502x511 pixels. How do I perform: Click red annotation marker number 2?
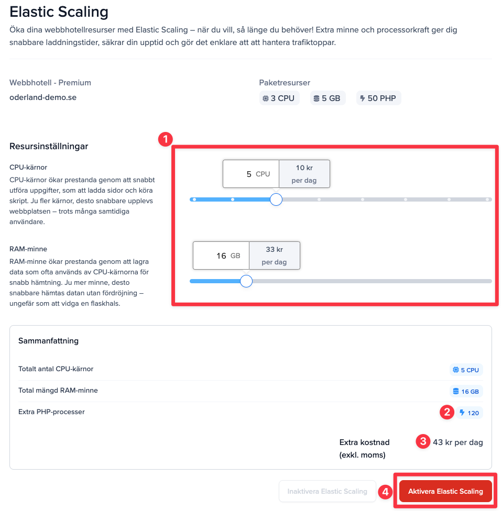click(x=447, y=413)
